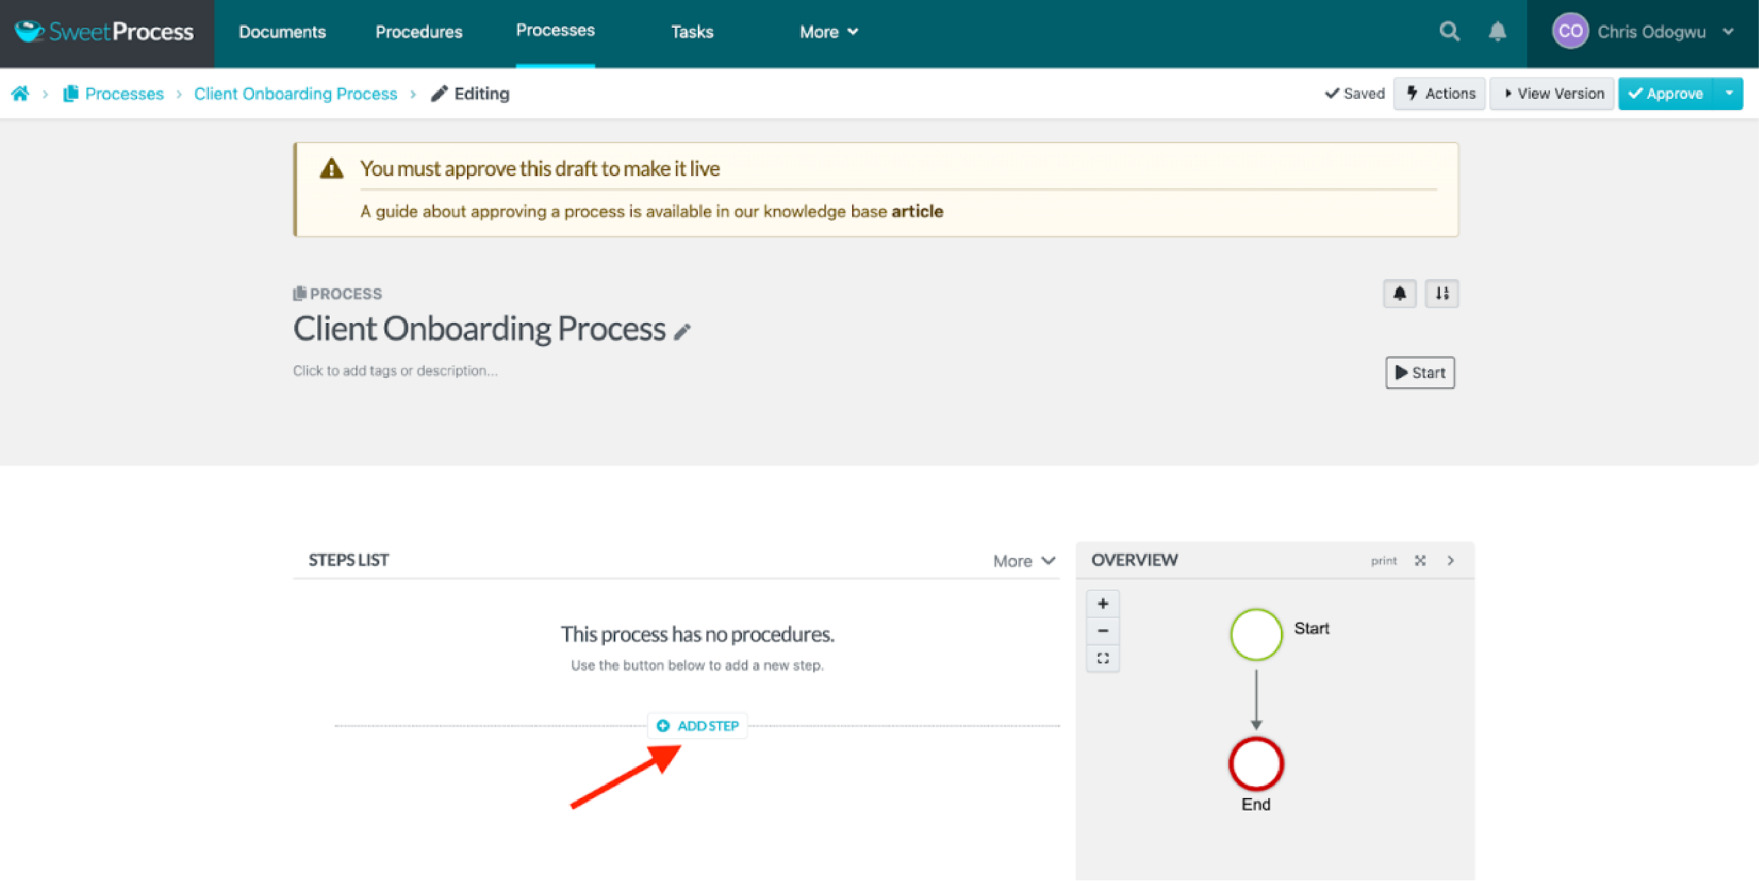Click the process subscribe bell button
Viewport: 1759px width, 881px height.
[x=1400, y=293]
